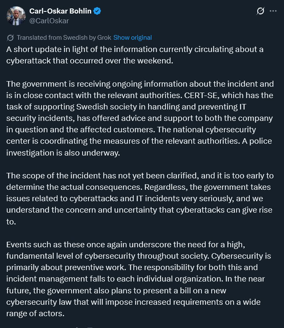The image size is (284, 328).
Task: Click the phrase "primarily about preventive work"
Action: pos(60,267)
